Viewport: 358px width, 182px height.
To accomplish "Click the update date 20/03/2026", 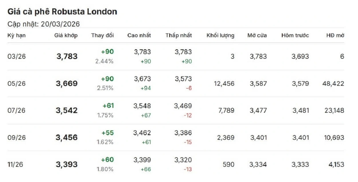I will (x=60, y=24).
